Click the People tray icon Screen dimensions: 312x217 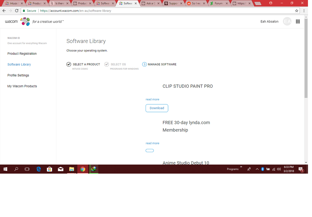pos(249,169)
